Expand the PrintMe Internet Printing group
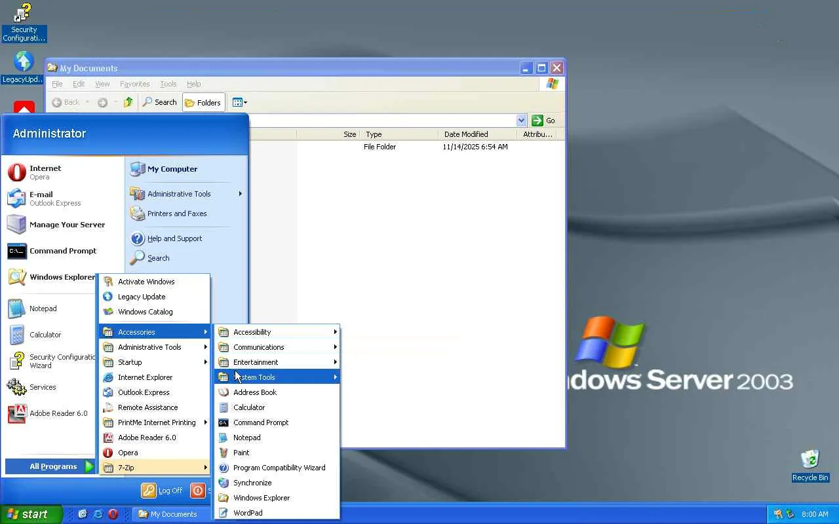This screenshot has height=524, width=839. pyautogui.click(x=155, y=422)
